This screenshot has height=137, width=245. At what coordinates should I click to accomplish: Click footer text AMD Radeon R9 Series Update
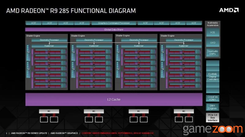29,133
